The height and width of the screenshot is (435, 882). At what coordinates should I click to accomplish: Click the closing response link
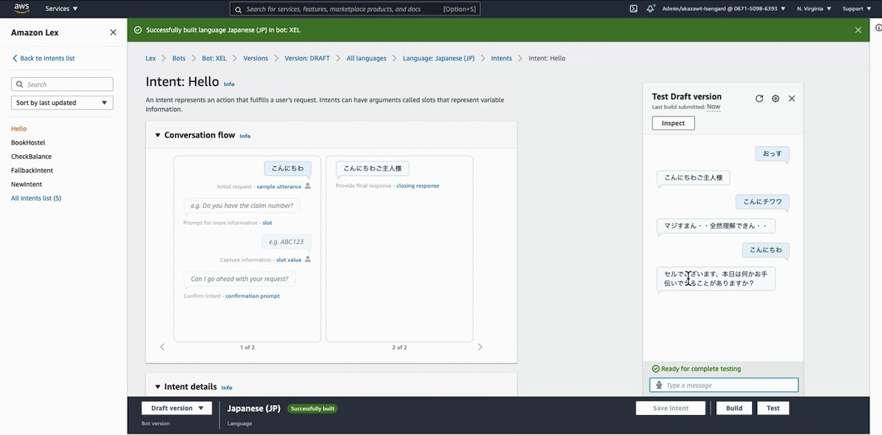pos(417,186)
